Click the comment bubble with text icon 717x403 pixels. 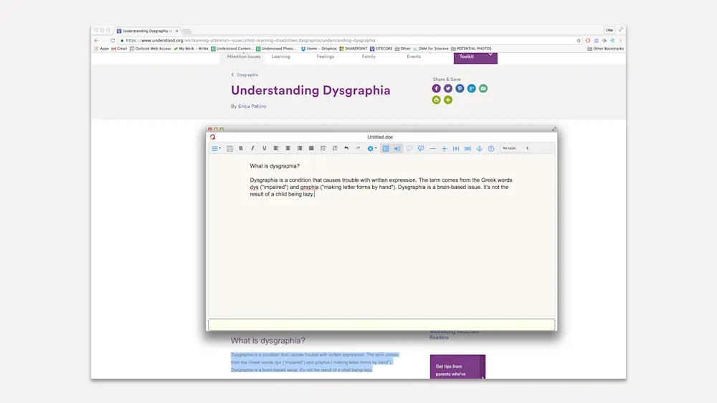coord(421,148)
